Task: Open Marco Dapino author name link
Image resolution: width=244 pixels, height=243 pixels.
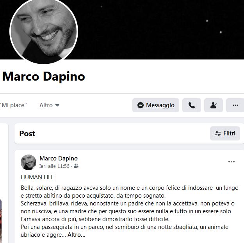Action: coord(59,158)
